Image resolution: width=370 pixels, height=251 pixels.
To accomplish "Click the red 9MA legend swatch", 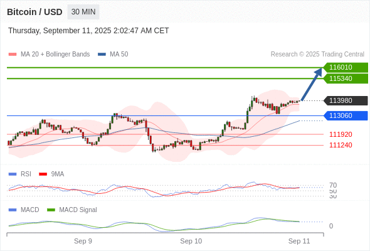I will [43, 174].
